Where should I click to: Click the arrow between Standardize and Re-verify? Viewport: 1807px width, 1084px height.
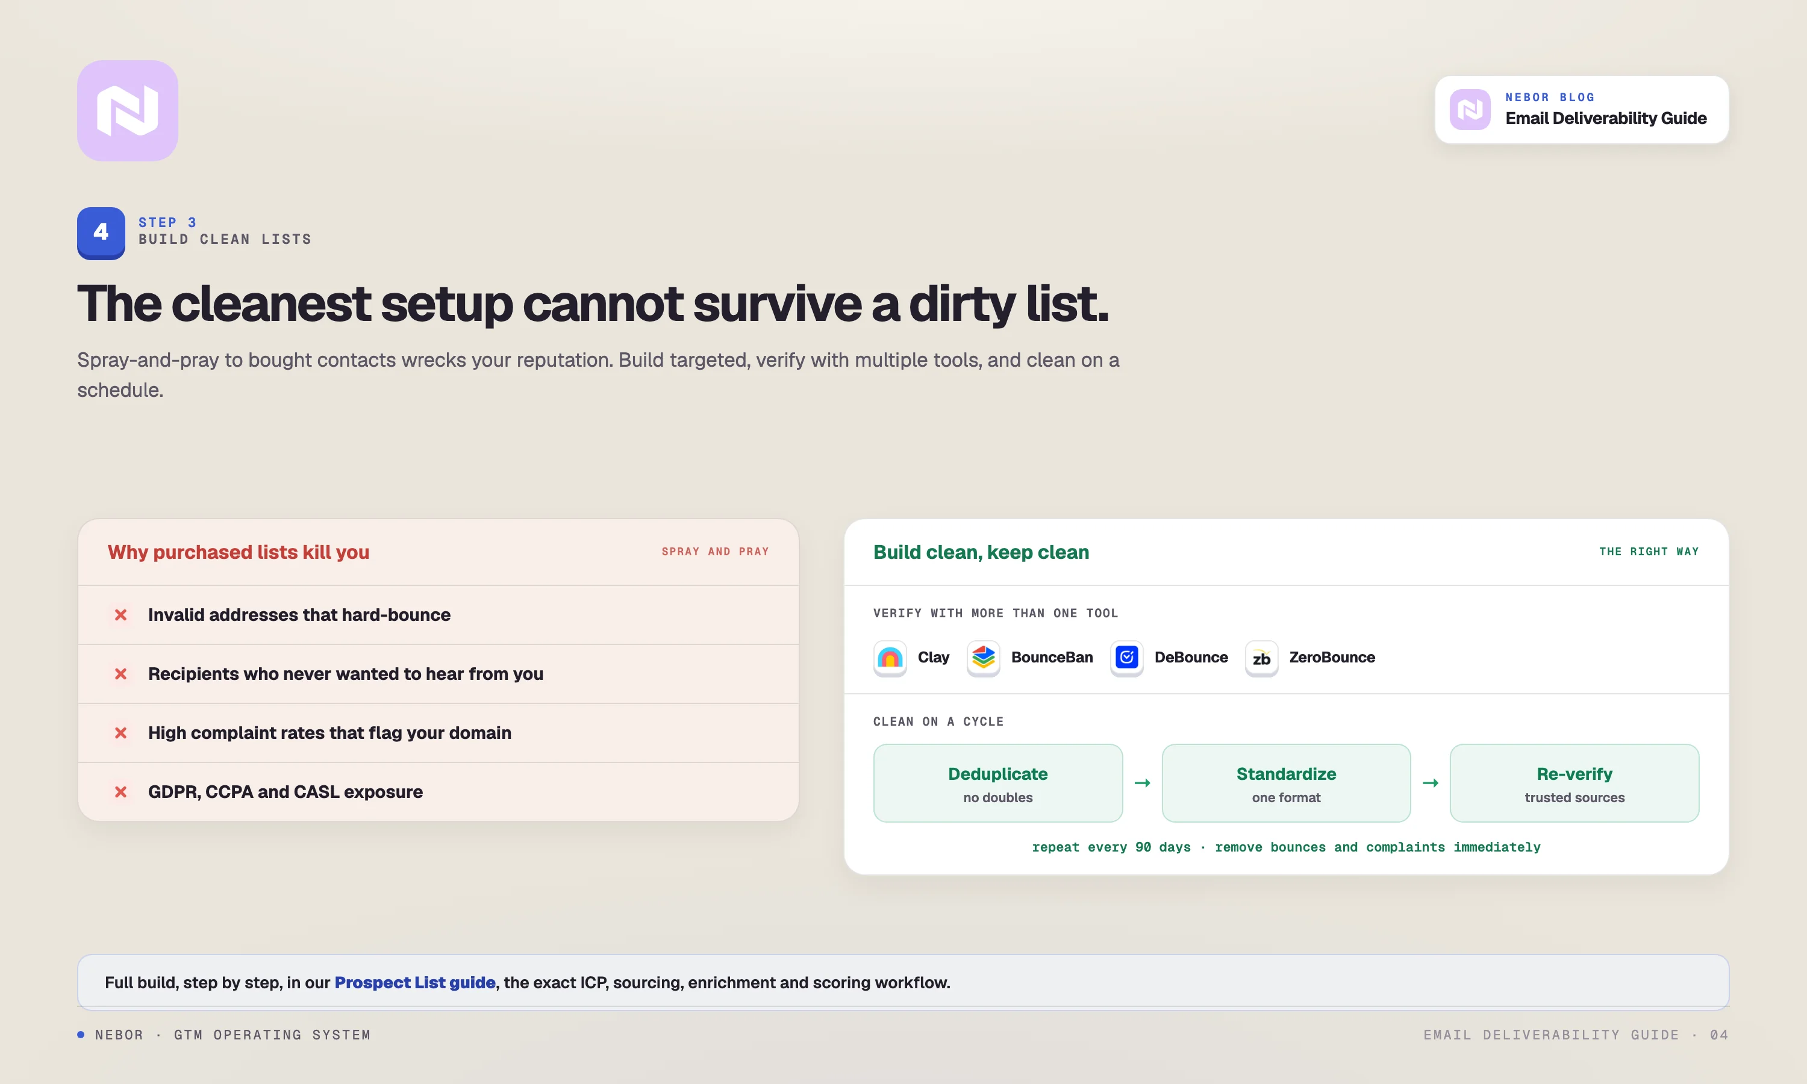coord(1430,783)
